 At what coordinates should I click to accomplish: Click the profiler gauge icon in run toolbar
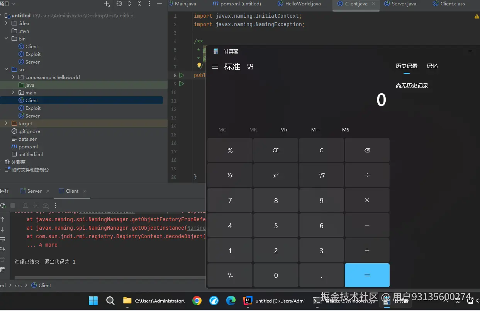[46, 206]
